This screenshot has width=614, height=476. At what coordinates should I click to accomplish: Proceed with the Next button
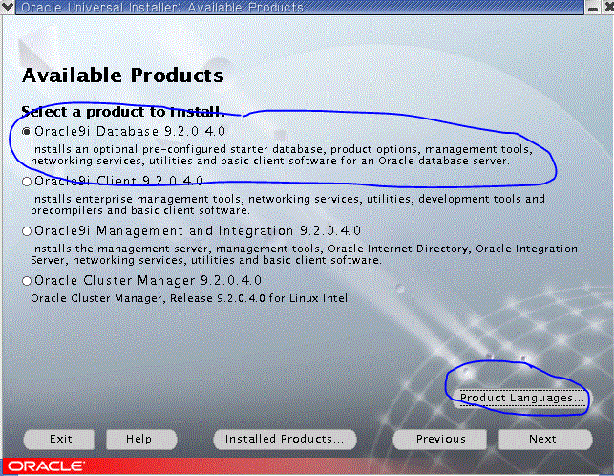(545, 439)
